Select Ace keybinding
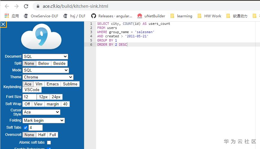Viewport: 260px width, 149px height. pyautogui.click(x=28, y=84)
